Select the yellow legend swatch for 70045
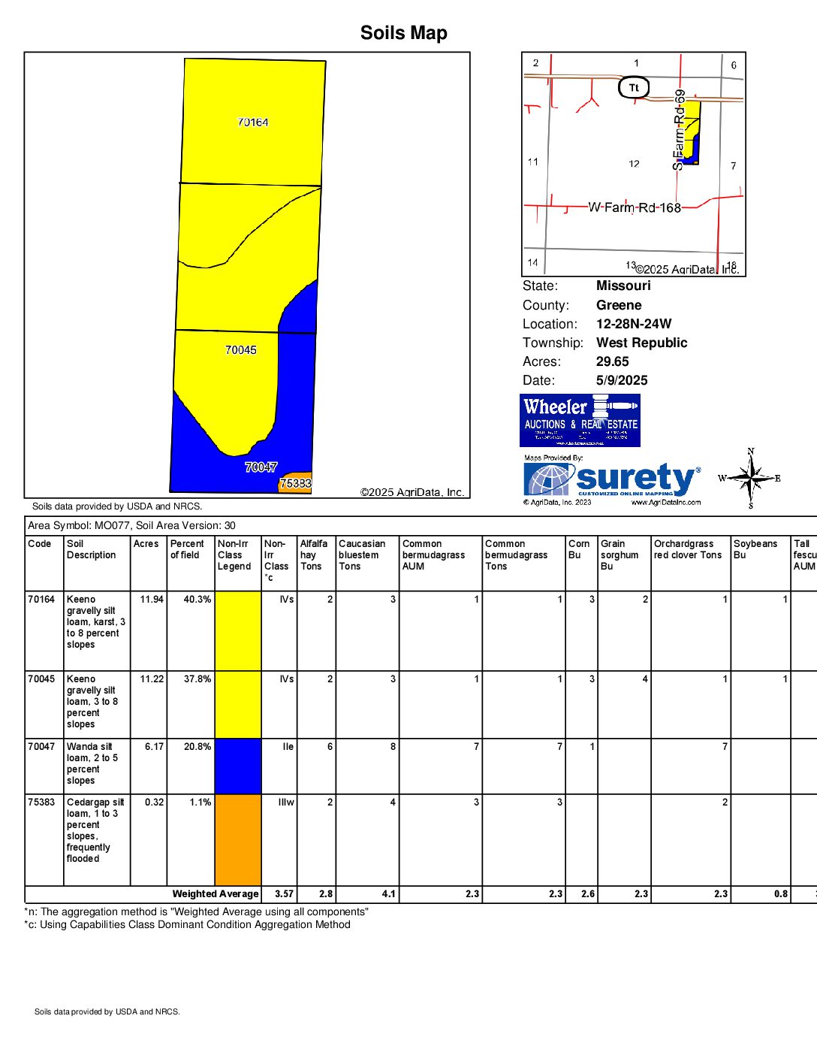The image size is (817, 1058). pos(238,705)
